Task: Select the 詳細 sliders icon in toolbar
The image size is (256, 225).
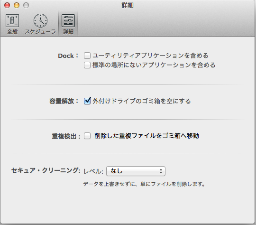Action: pyautogui.click(x=68, y=20)
